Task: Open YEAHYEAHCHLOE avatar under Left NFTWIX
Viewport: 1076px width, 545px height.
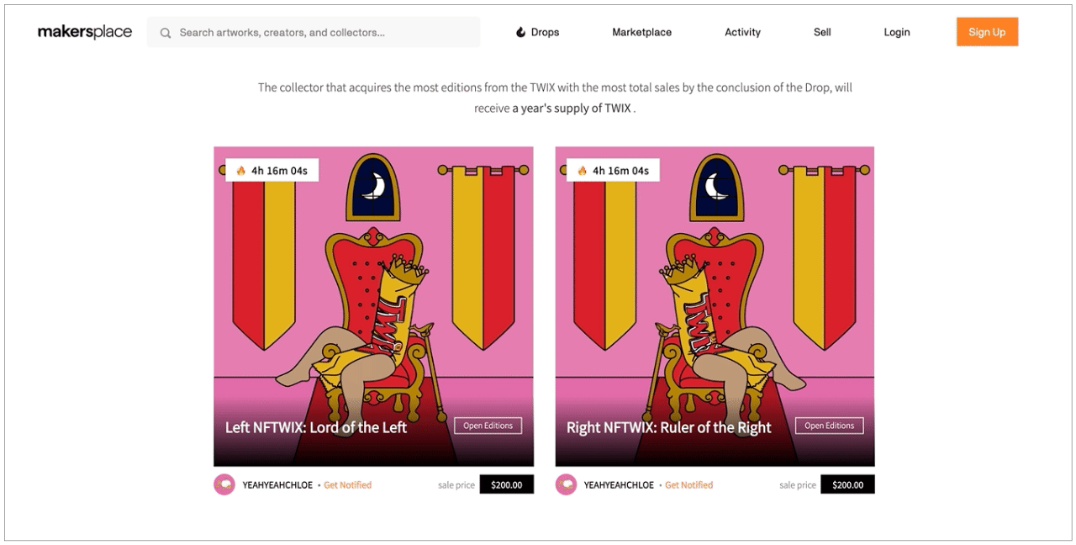Action: click(224, 484)
